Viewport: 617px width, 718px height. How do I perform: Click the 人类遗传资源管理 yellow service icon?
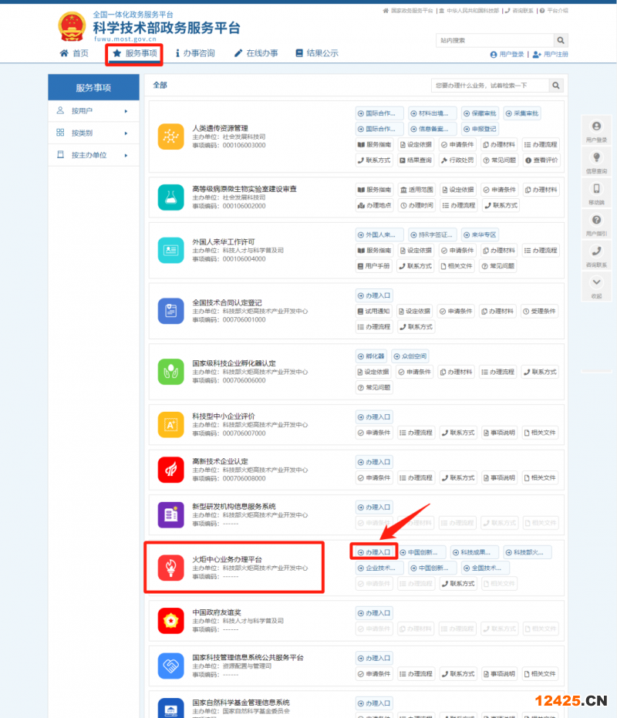(170, 136)
